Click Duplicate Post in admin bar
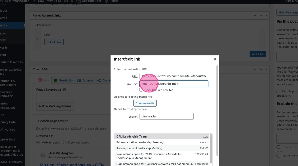Image resolution: width=298 pixels, height=166 pixels. (89, 1)
